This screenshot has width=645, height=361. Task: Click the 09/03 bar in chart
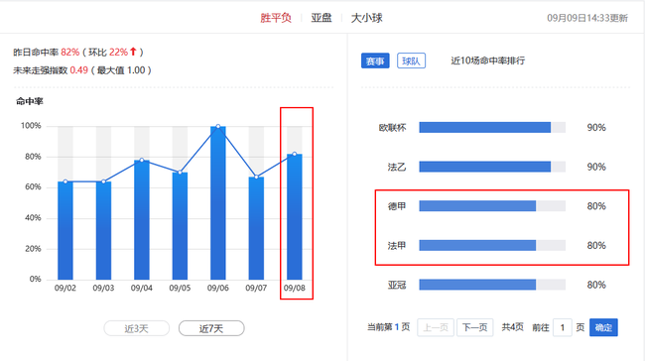coord(103,231)
